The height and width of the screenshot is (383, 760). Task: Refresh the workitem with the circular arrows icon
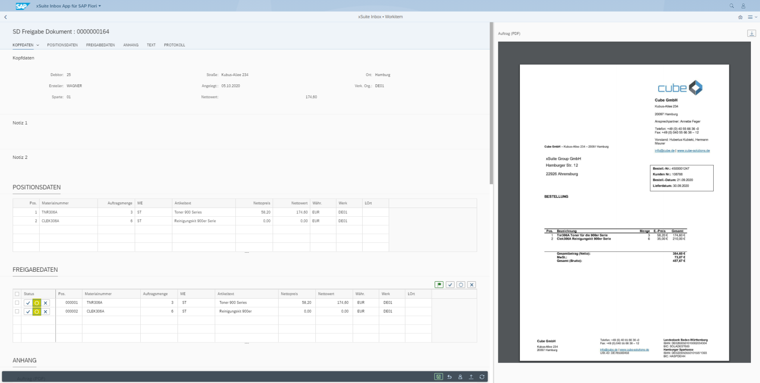coord(482,377)
